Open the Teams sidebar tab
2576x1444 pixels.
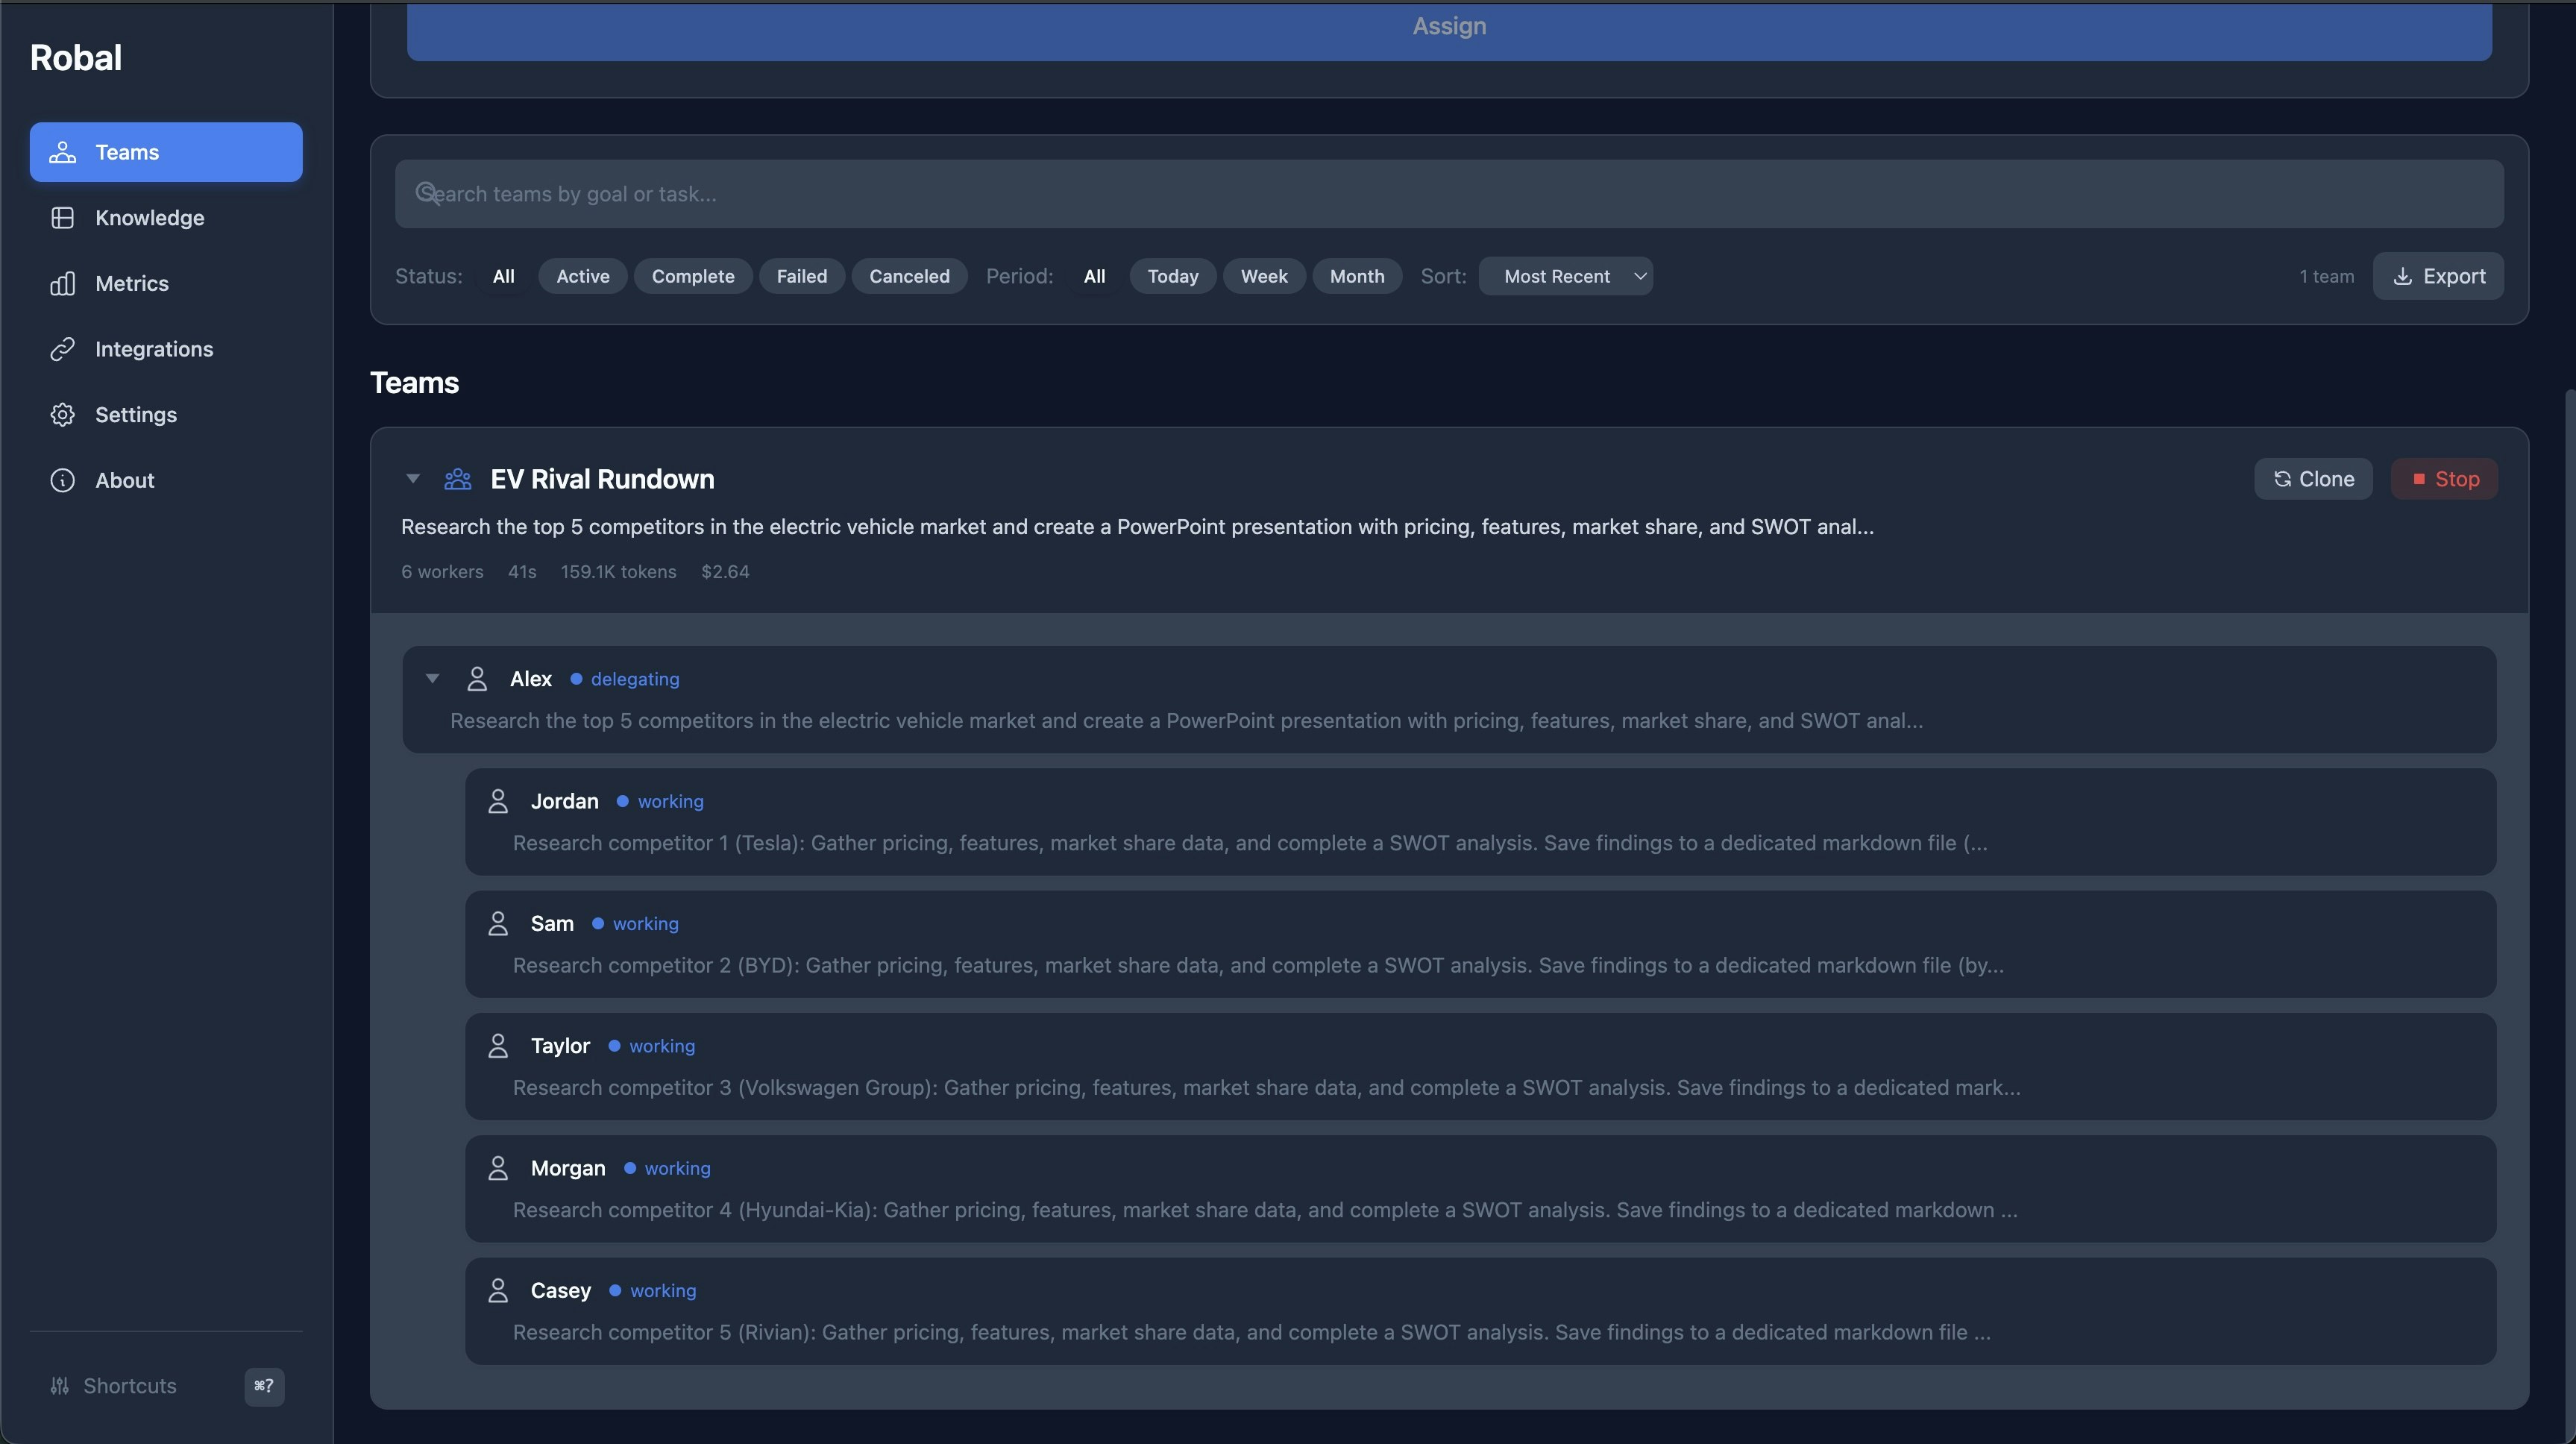(x=166, y=152)
